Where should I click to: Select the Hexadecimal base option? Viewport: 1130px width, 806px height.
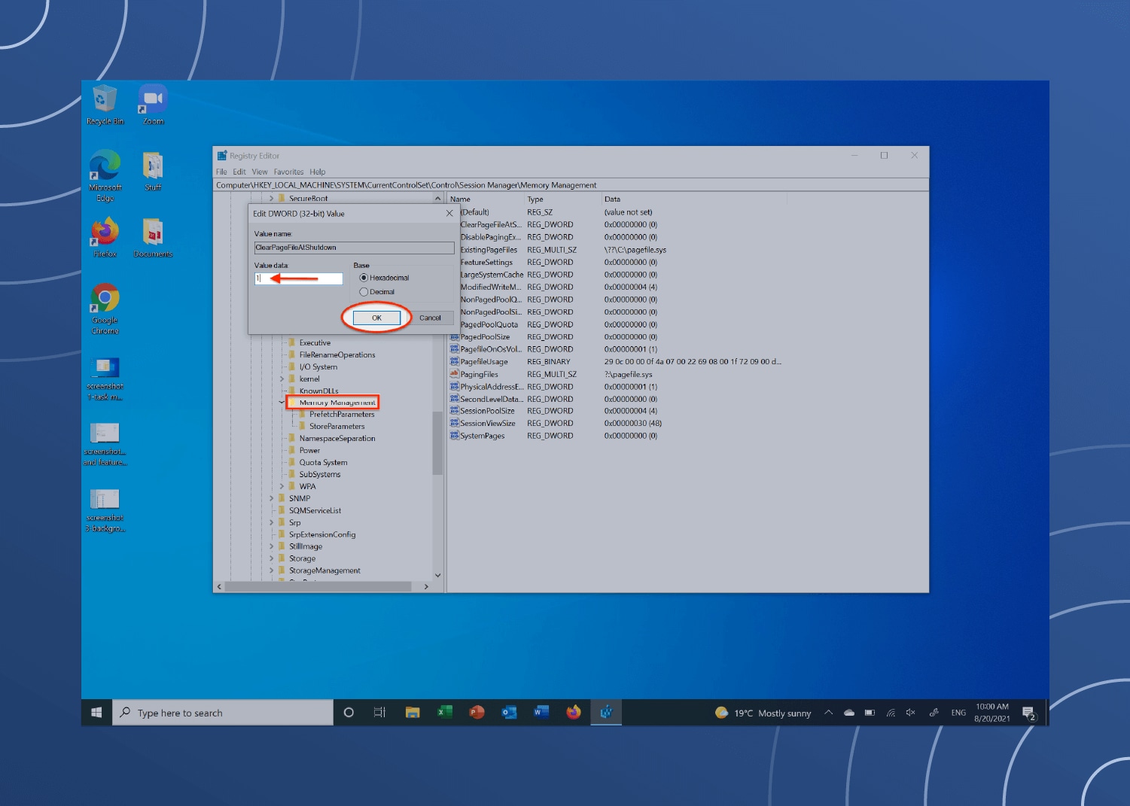[x=364, y=278]
